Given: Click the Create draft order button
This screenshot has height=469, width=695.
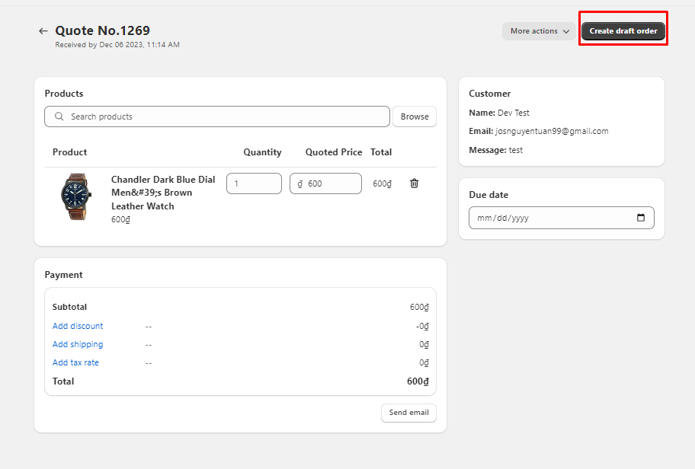Looking at the screenshot, I should point(623,31).
